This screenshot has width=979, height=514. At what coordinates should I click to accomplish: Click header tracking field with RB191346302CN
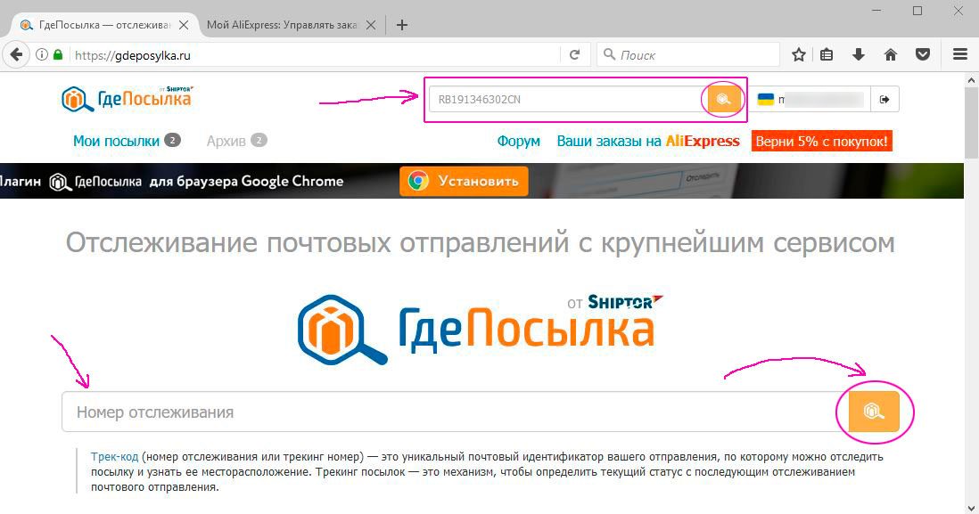point(567,99)
